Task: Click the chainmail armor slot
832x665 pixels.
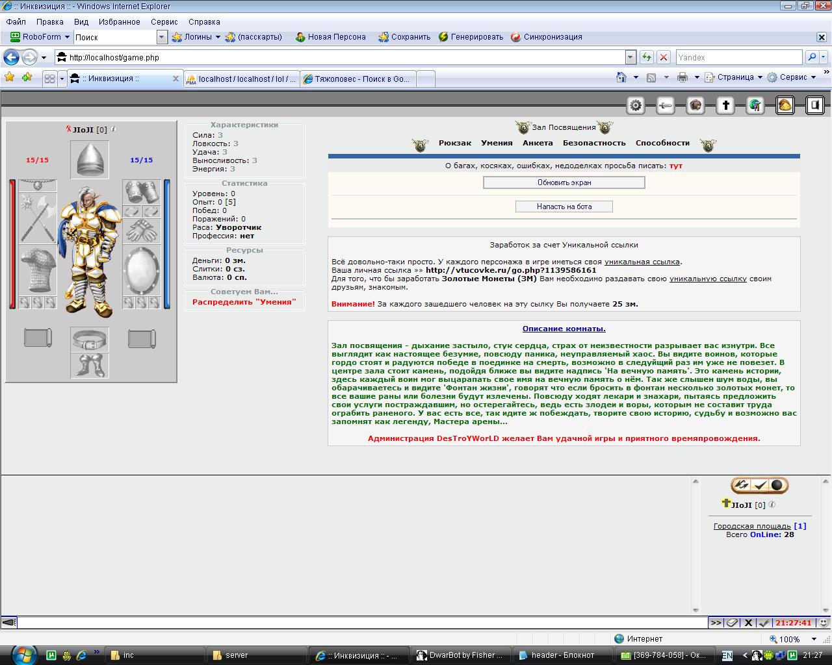Action: click(38, 270)
